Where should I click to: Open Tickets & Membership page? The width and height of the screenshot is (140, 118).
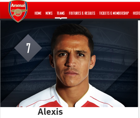pyautogui.click(x=114, y=13)
